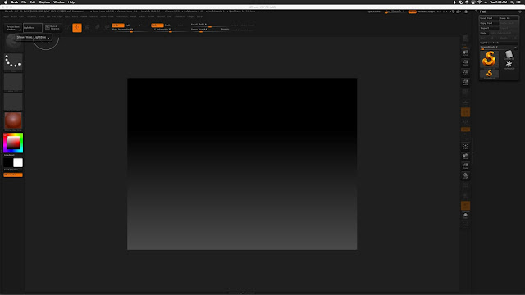Click the Zoom canvas icon in right shelf
The width and height of the screenshot is (525, 295).
pyautogui.click(x=465, y=62)
